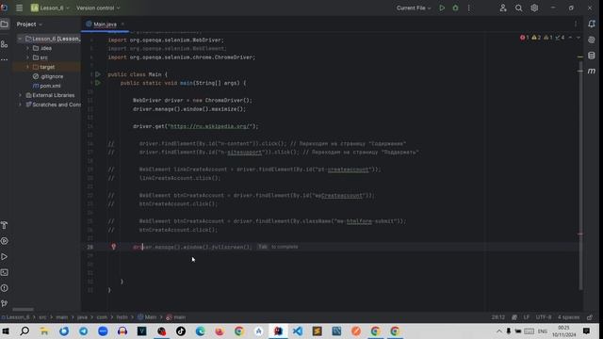Run the current file with the play button

(442, 8)
